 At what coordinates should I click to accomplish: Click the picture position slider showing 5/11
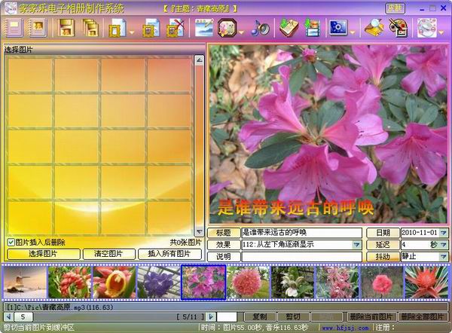(110, 317)
